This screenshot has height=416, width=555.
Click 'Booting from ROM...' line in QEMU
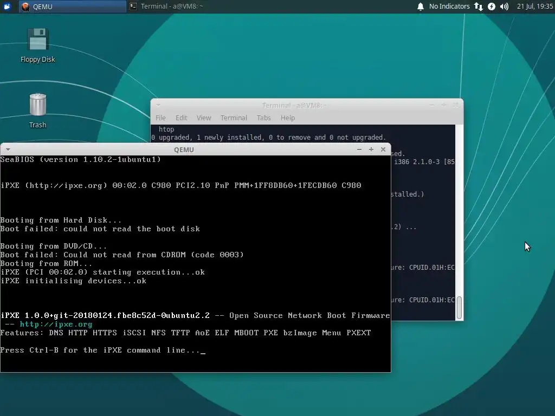click(46, 264)
